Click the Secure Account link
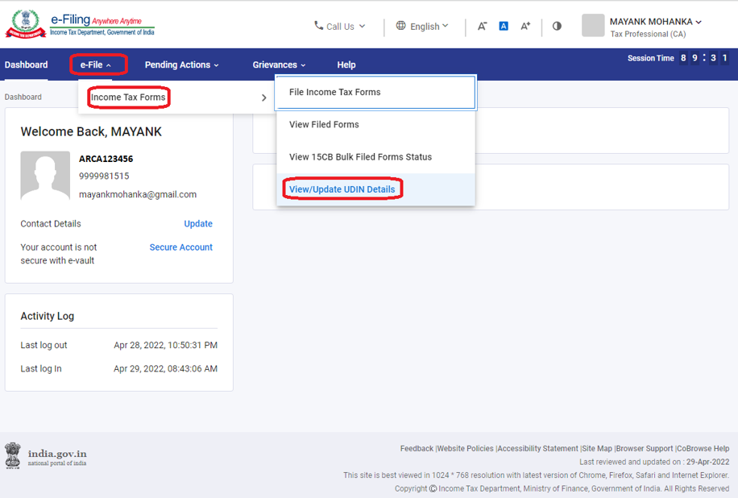The height and width of the screenshot is (498, 738). click(x=181, y=247)
